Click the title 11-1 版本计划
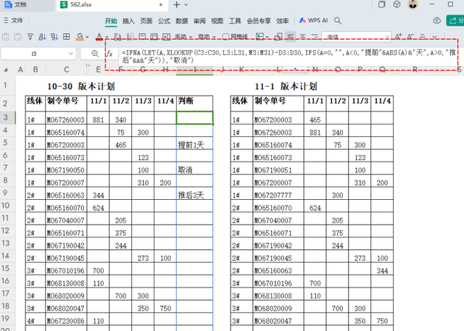 286,86
